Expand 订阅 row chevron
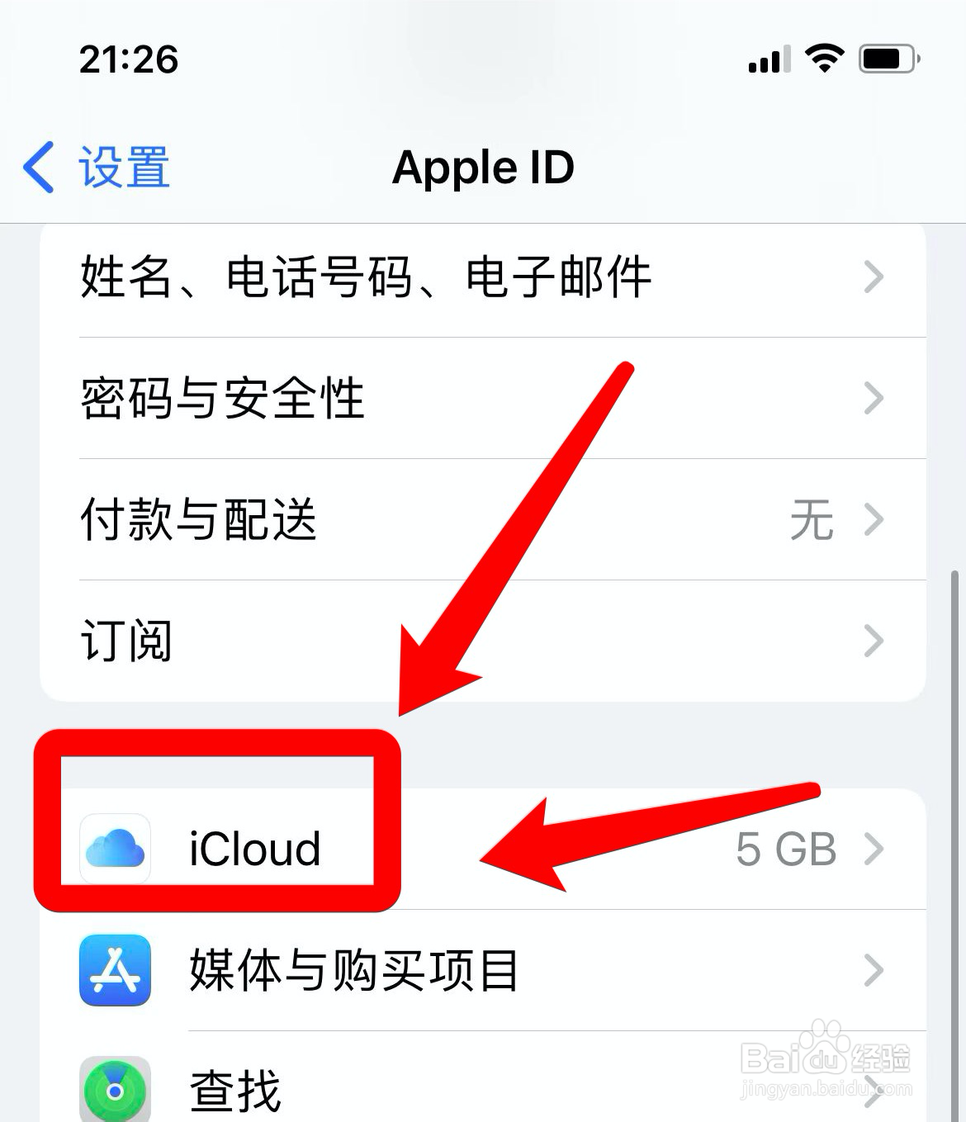The image size is (966, 1122). coord(874,641)
